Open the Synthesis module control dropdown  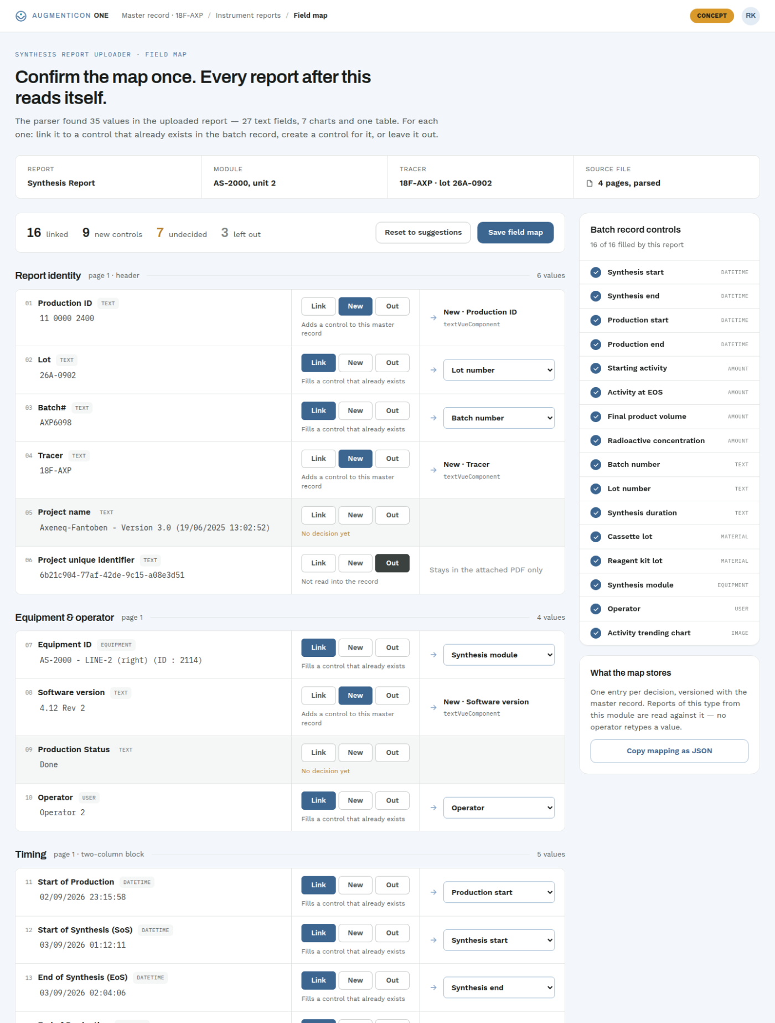tap(499, 655)
